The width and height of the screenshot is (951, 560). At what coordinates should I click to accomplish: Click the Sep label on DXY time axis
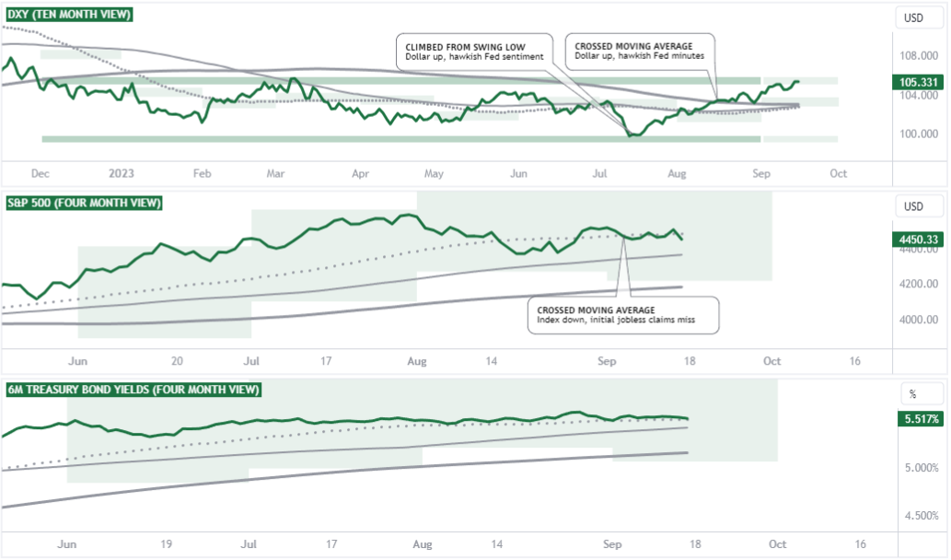click(760, 173)
